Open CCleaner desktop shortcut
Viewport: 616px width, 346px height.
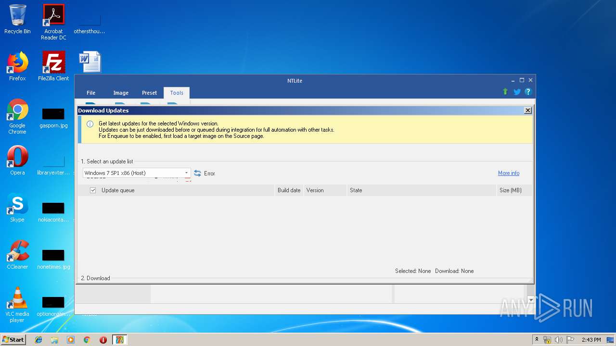tap(17, 255)
